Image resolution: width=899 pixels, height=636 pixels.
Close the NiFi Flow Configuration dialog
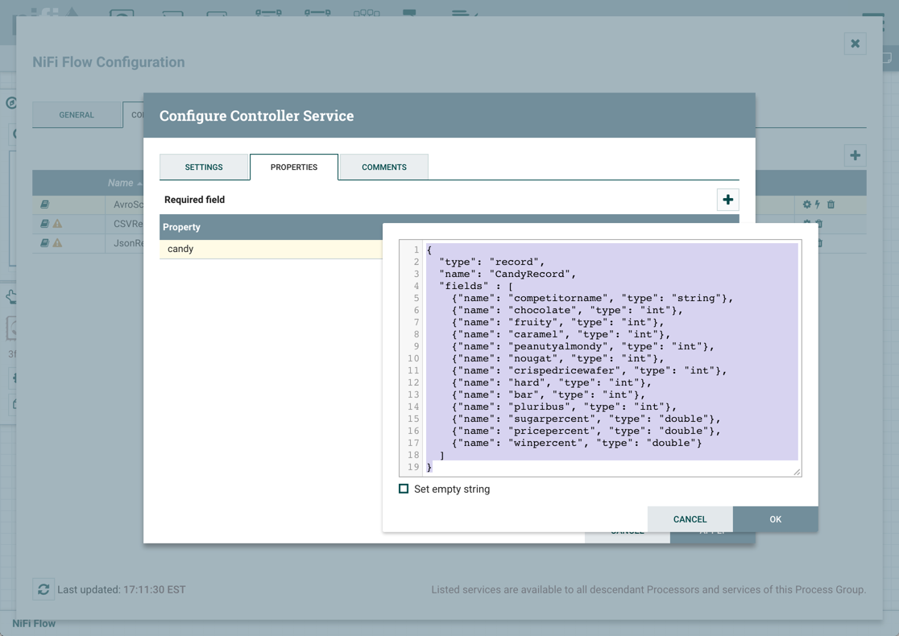point(855,43)
